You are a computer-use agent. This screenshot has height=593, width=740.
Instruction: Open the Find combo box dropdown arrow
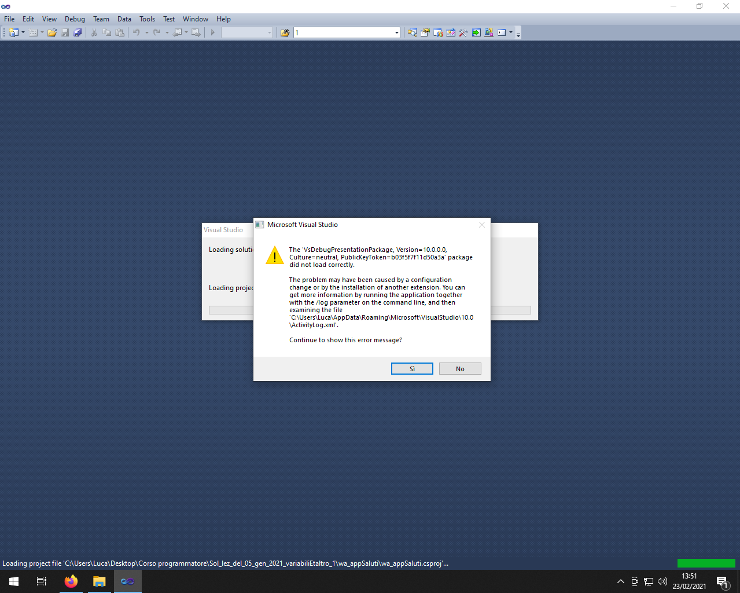point(396,32)
